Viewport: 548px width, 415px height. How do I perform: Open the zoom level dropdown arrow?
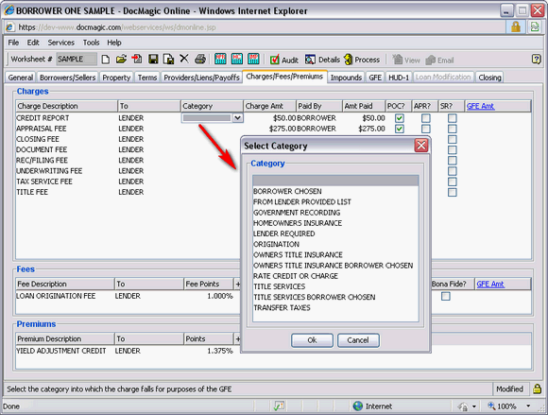528,406
